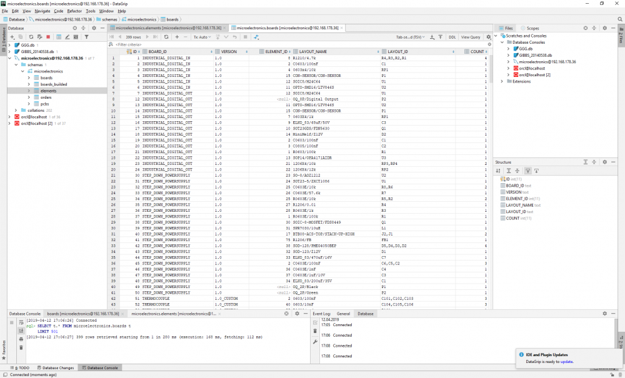Viewport: 625px width, 378px height.
Task: Click the red Stop icon in Database panel toolbar
Action: click(48, 37)
